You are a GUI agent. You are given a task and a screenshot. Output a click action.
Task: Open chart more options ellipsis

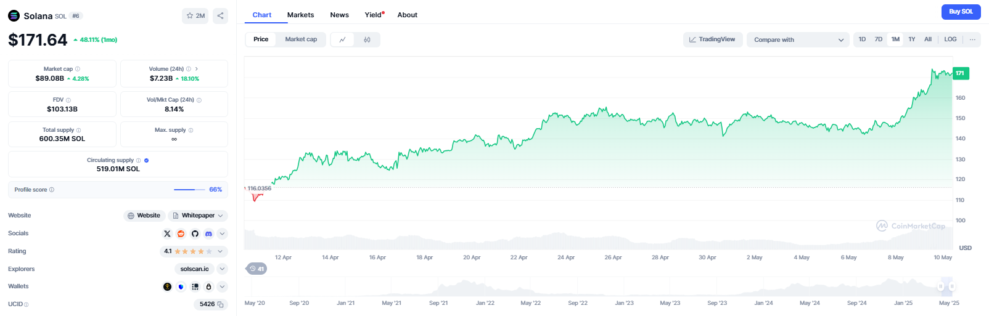pos(972,39)
